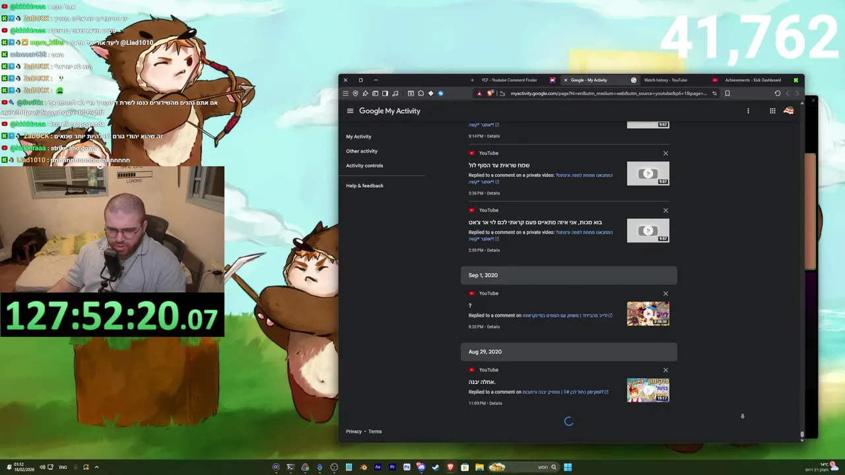The width and height of the screenshot is (845, 475).
Task: Open Discord from the taskbar
Action: 421,467
